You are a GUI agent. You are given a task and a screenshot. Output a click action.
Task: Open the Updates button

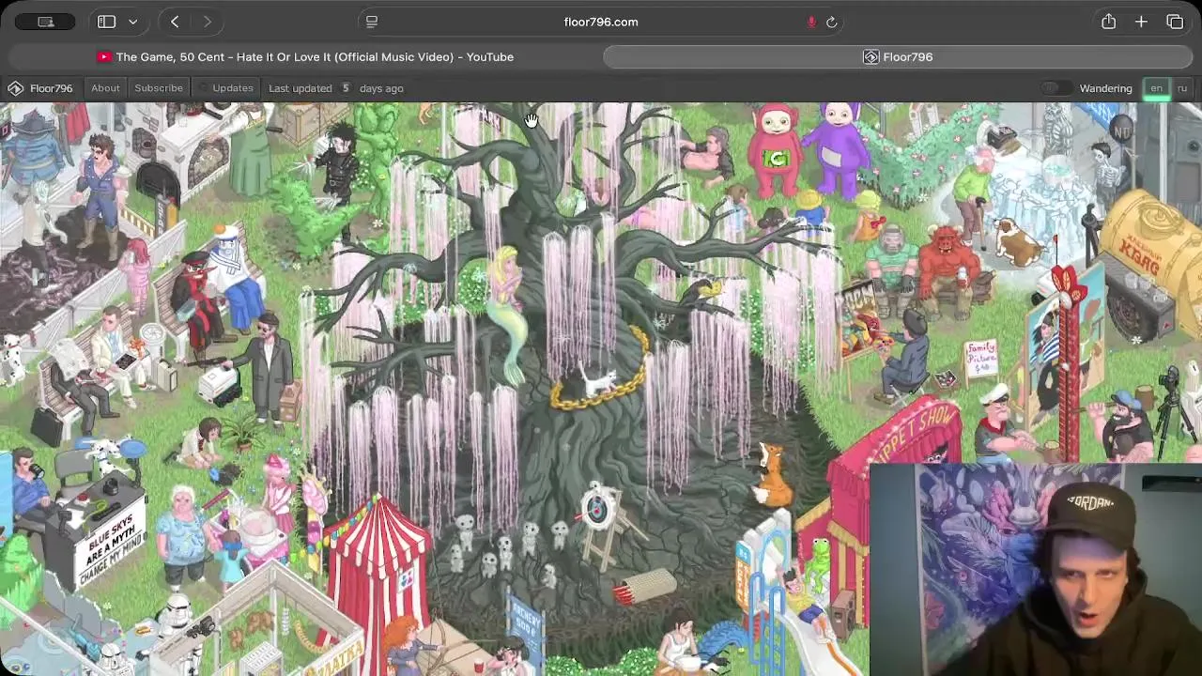tap(225, 88)
